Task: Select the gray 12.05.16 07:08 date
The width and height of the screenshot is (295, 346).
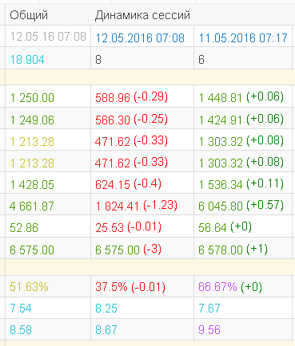Action: point(48,37)
